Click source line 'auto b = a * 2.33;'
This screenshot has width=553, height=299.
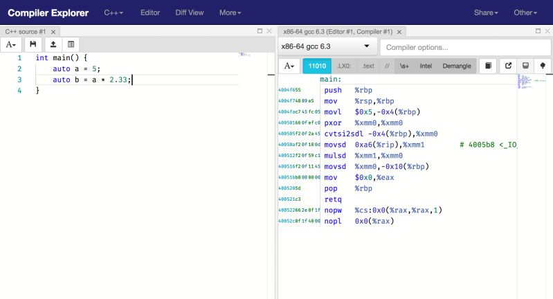(92, 80)
